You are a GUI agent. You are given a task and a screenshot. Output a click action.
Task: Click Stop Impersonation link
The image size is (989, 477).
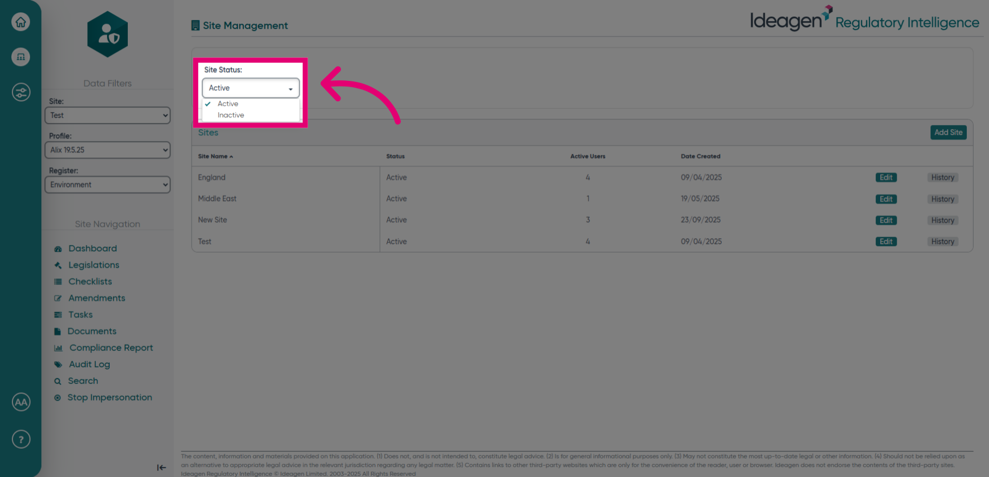(x=110, y=397)
